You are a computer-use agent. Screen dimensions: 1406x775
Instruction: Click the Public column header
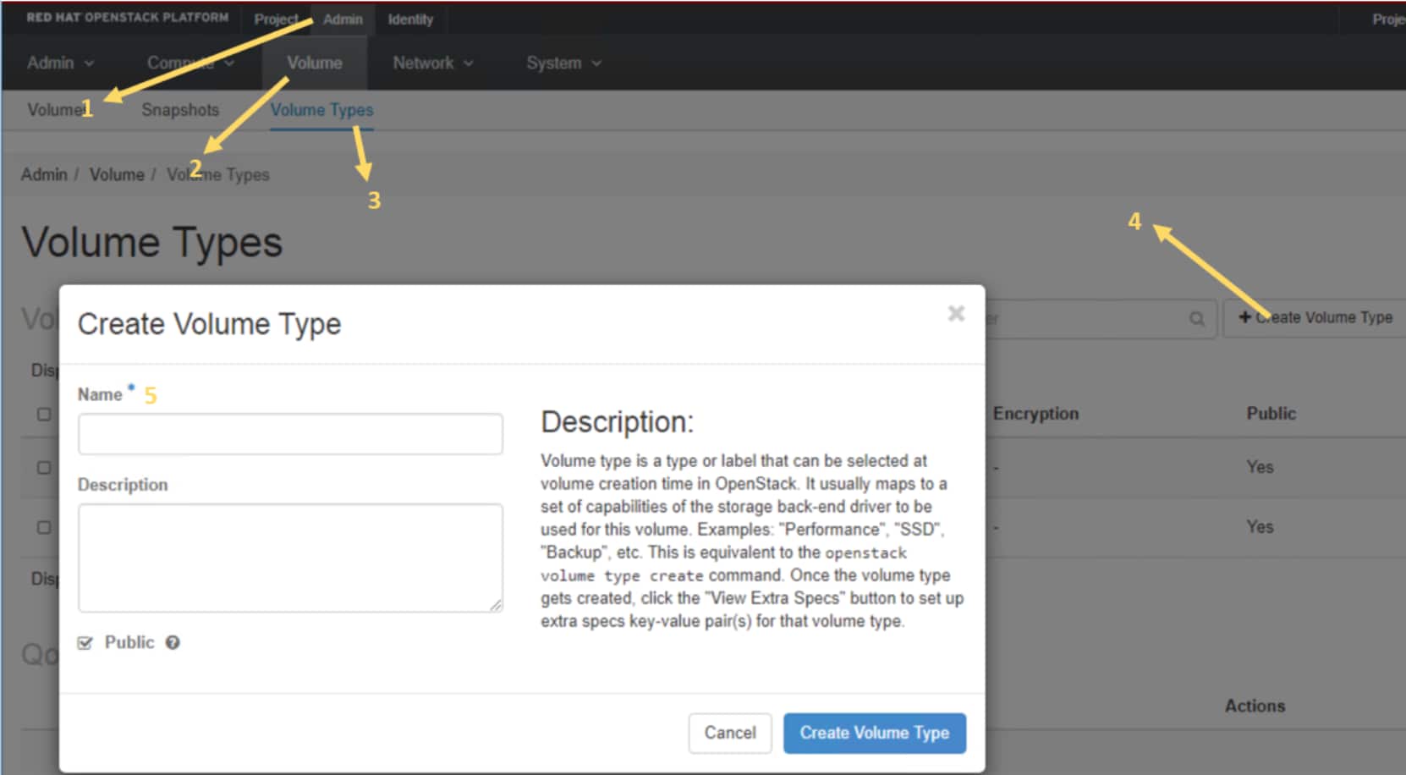coord(1271,414)
